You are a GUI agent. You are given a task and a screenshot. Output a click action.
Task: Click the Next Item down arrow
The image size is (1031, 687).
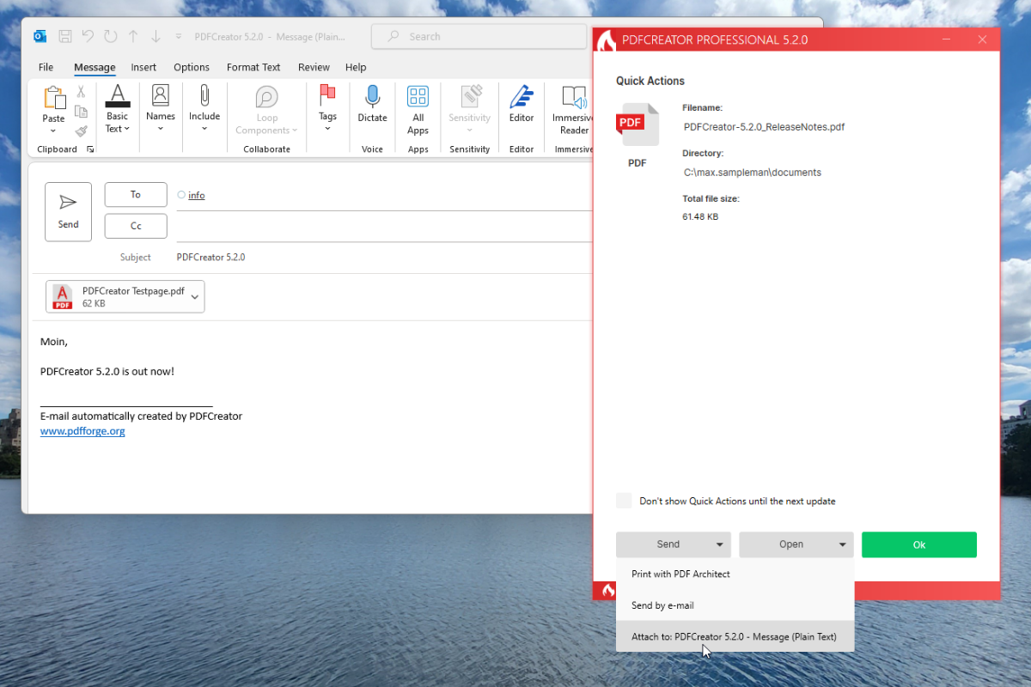pyautogui.click(x=156, y=36)
